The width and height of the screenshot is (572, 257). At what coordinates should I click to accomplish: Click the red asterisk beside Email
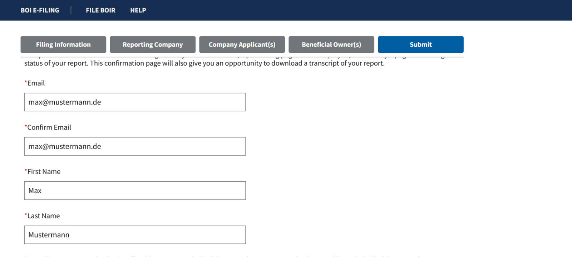[x=26, y=82]
